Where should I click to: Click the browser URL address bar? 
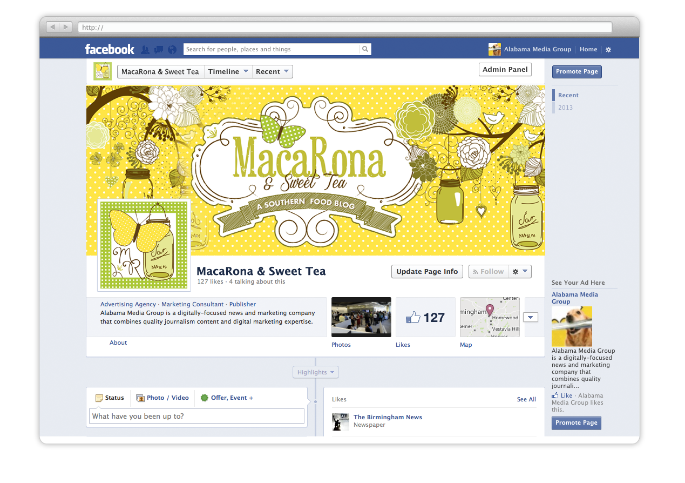coord(345,27)
